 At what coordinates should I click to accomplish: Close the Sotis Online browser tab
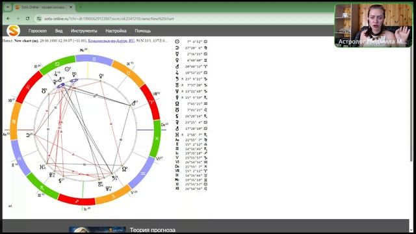pyautogui.click(x=71, y=7)
